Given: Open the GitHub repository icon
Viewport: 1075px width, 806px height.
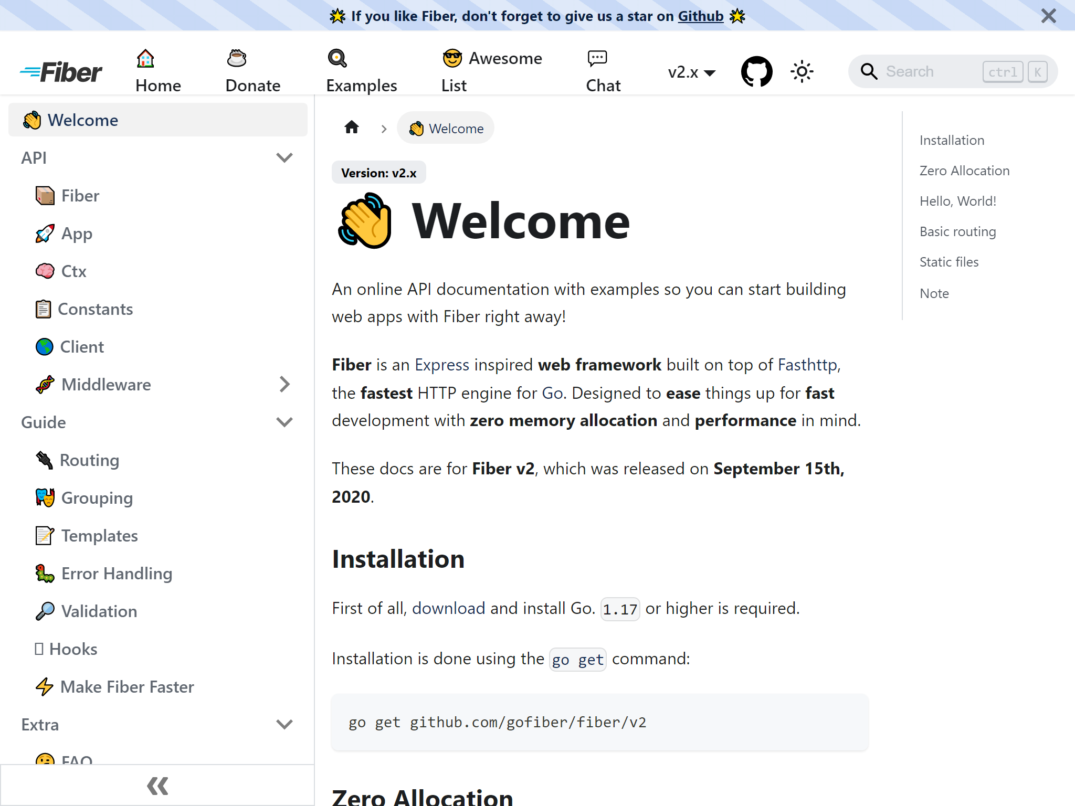Looking at the screenshot, I should 756,71.
